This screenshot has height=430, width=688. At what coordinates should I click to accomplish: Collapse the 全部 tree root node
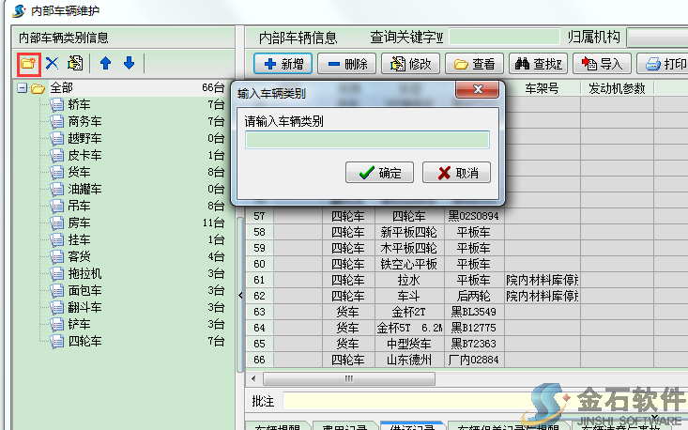pos(22,88)
